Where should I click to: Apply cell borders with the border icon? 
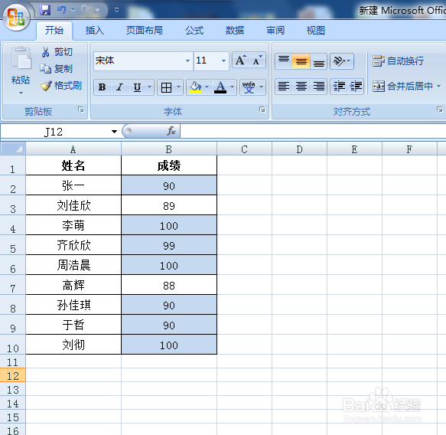click(x=166, y=87)
